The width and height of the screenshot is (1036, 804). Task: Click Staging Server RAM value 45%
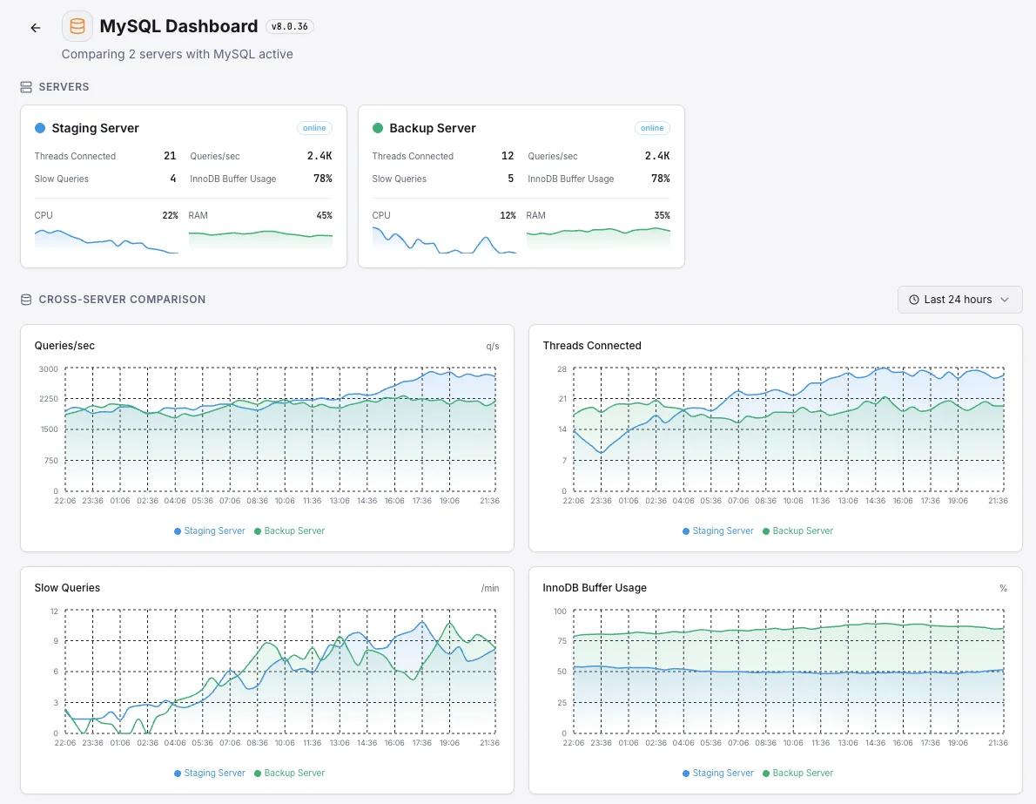click(325, 215)
